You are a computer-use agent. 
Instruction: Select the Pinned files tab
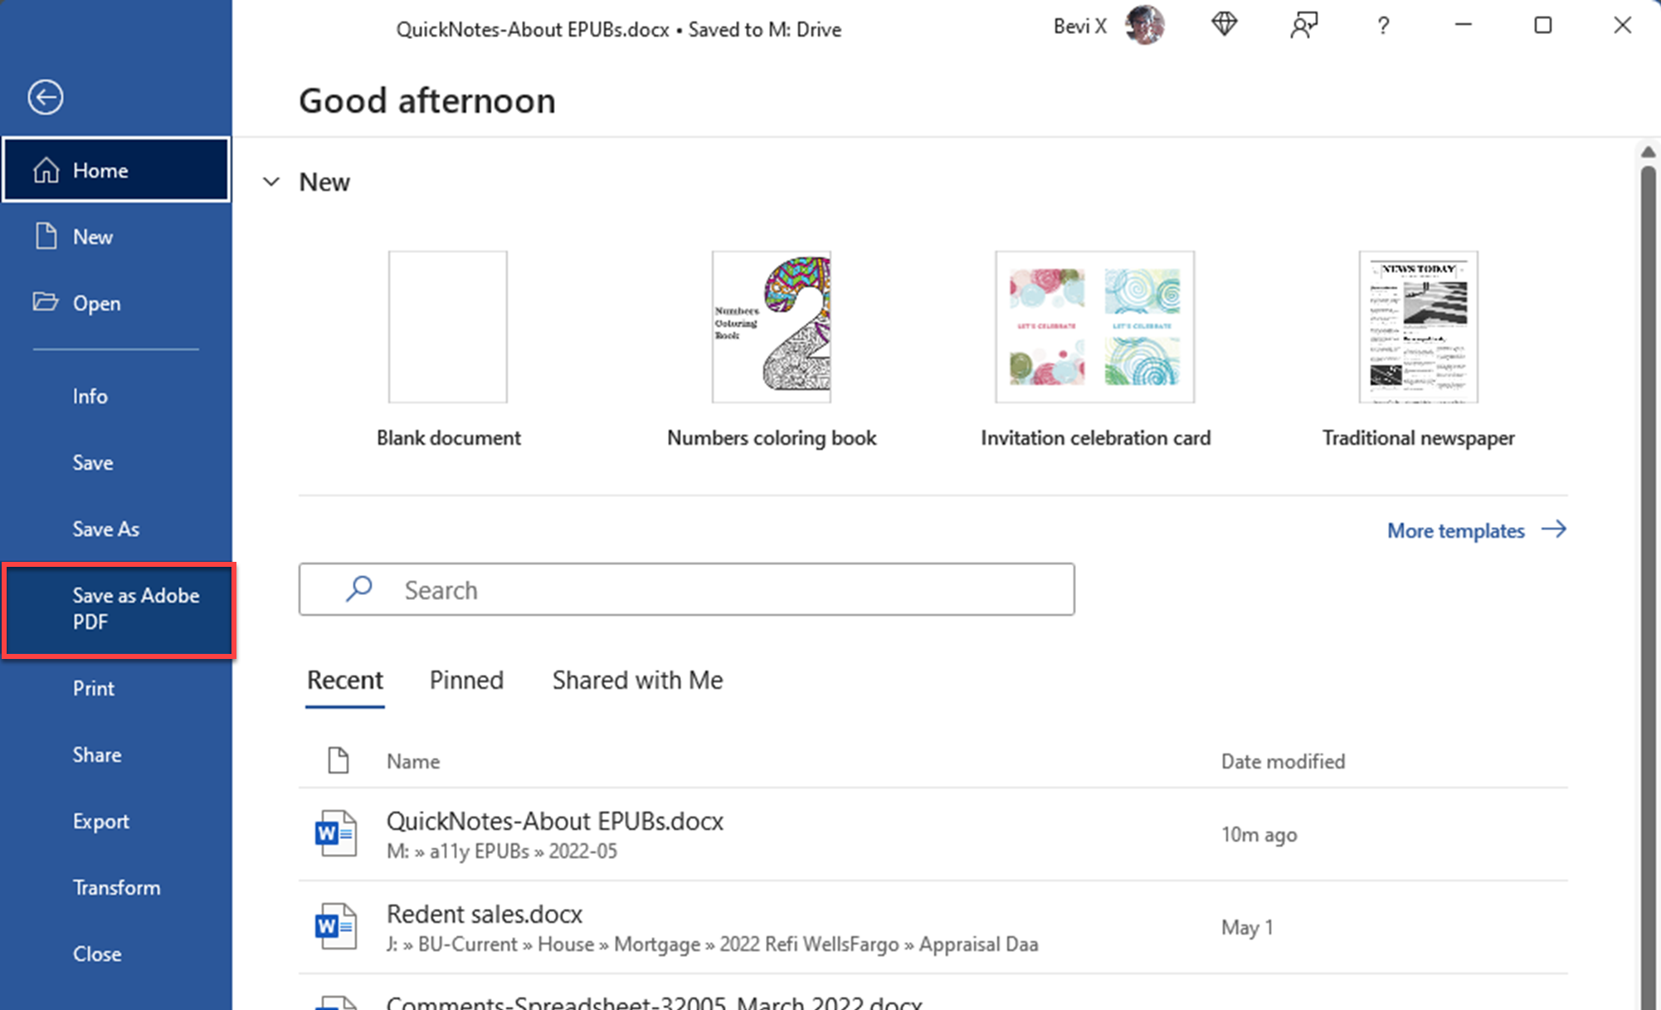pos(466,680)
